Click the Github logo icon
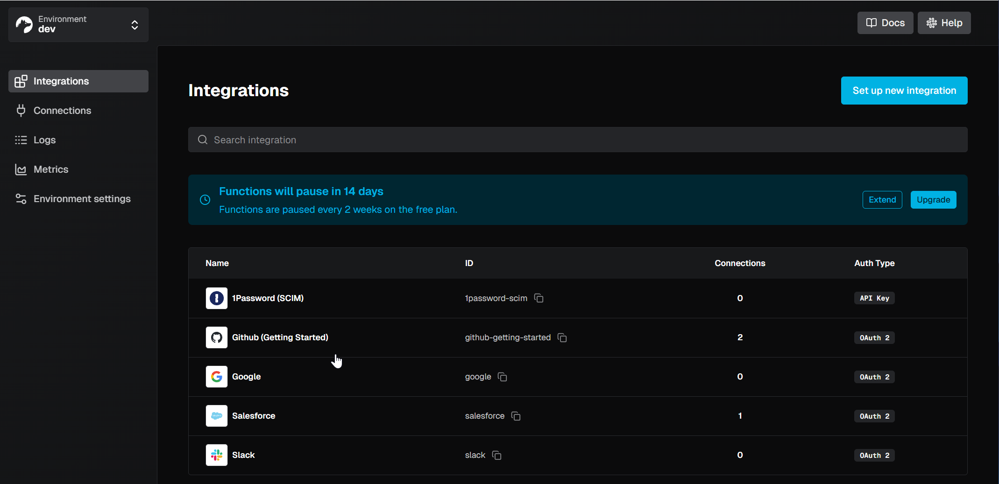 coord(217,337)
